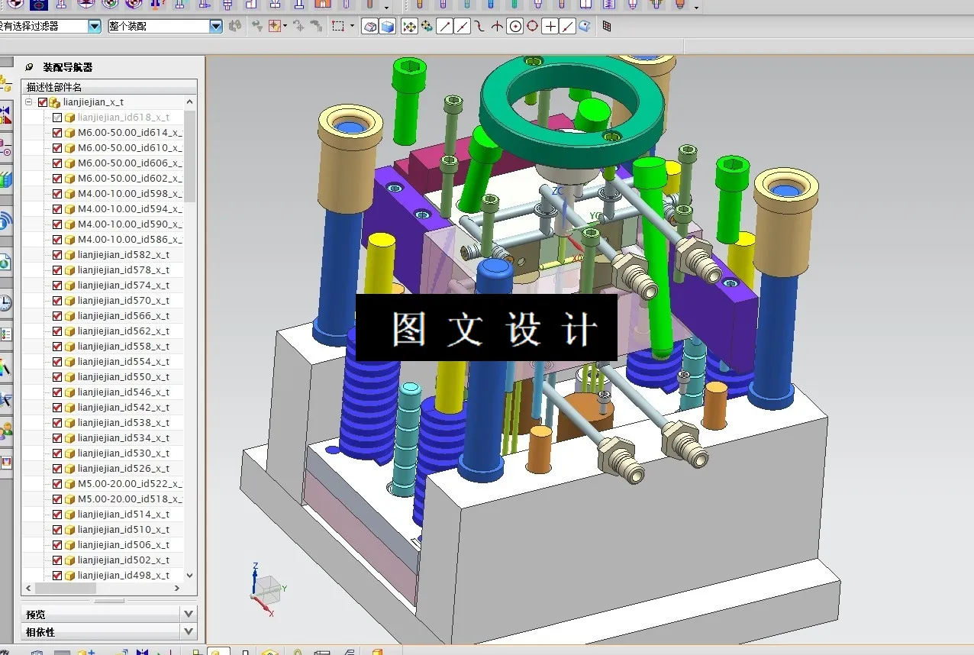Collapse the lianjiejian_x_t root assembly node
The height and width of the screenshot is (655, 974).
coord(29,102)
